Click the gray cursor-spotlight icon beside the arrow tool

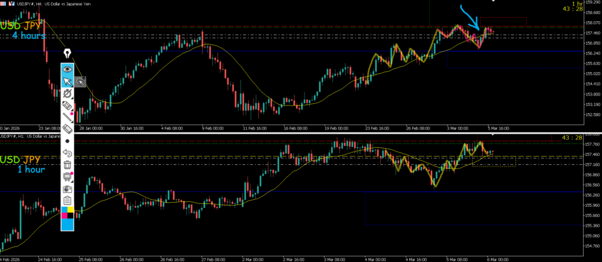[80, 81]
